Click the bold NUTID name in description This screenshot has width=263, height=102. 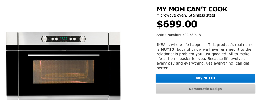click(x=167, y=49)
